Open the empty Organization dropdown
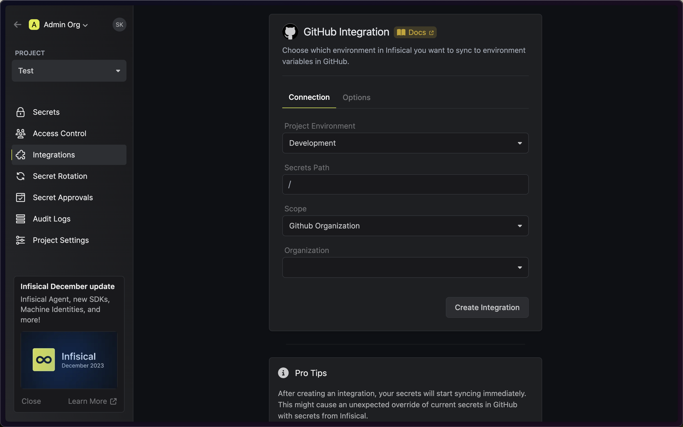Viewport: 683px width, 427px height. [405, 267]
